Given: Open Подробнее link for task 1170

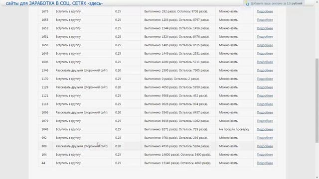Looking at the screenshot, I should pos(265,79).
